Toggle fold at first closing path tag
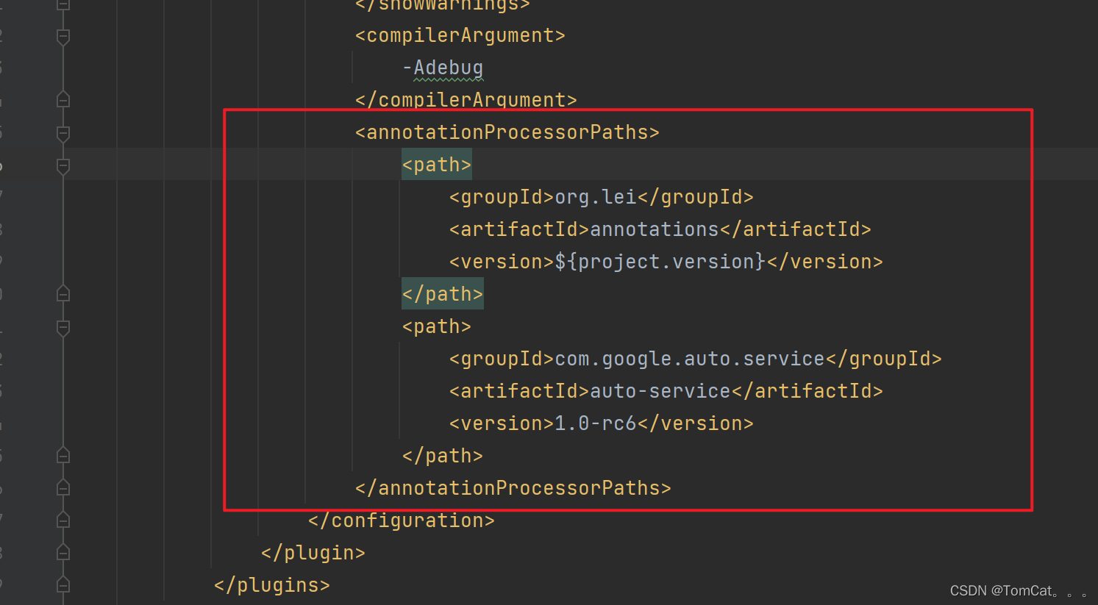 pyautogui.click(x=63, y=293)
